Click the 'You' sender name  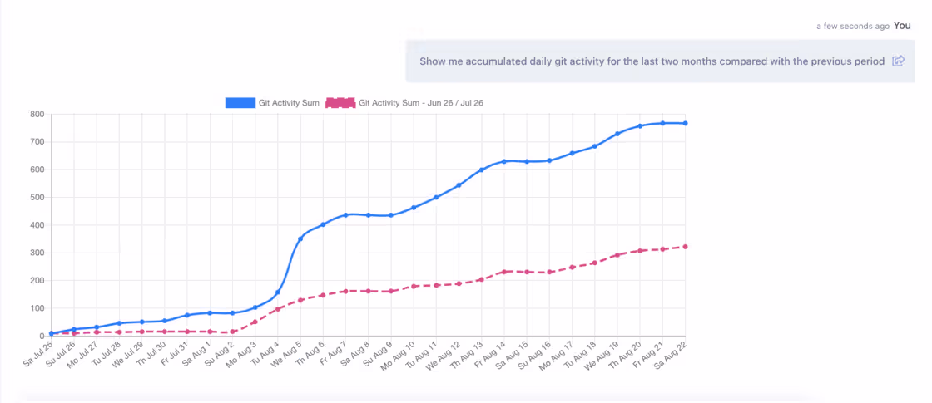(902, 26)
